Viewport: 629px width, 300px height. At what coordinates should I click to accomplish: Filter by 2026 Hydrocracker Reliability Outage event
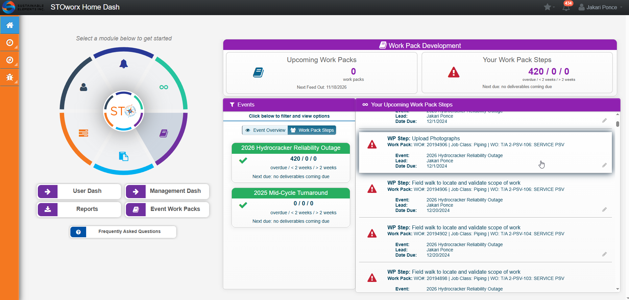coord(291,162)
